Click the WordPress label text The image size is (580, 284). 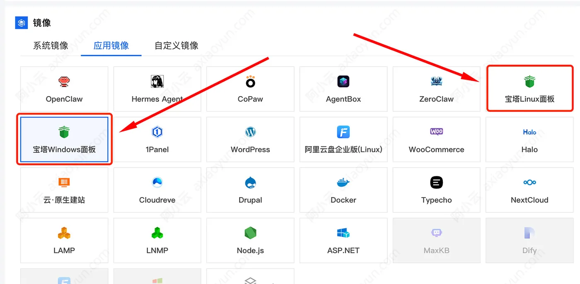tap(250, 149)
